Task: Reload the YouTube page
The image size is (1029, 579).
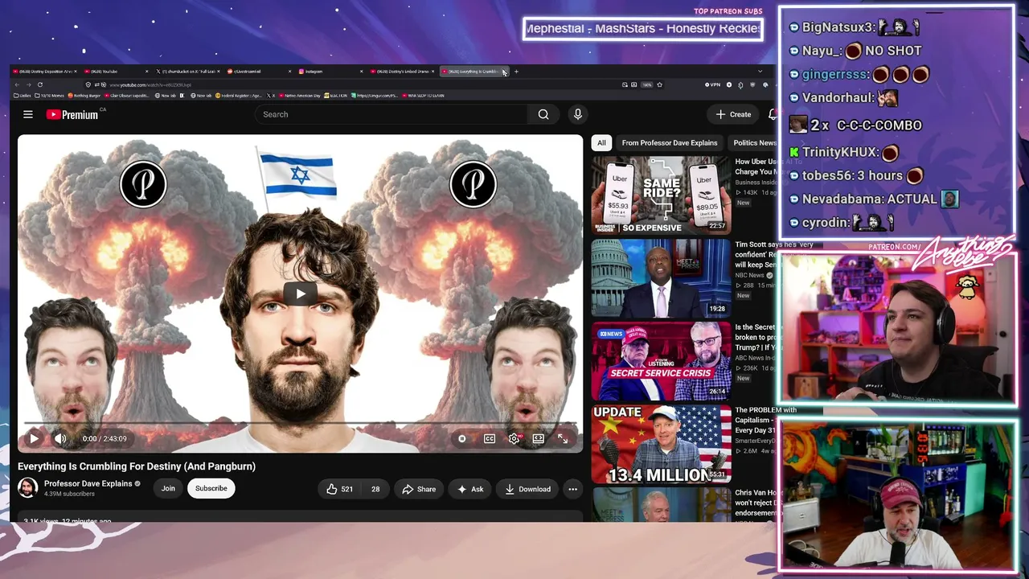Action: [39, 84]
